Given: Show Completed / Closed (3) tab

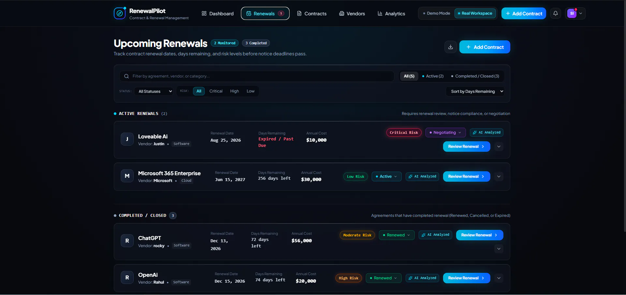Looking at the screenshot, I should 475,76.
